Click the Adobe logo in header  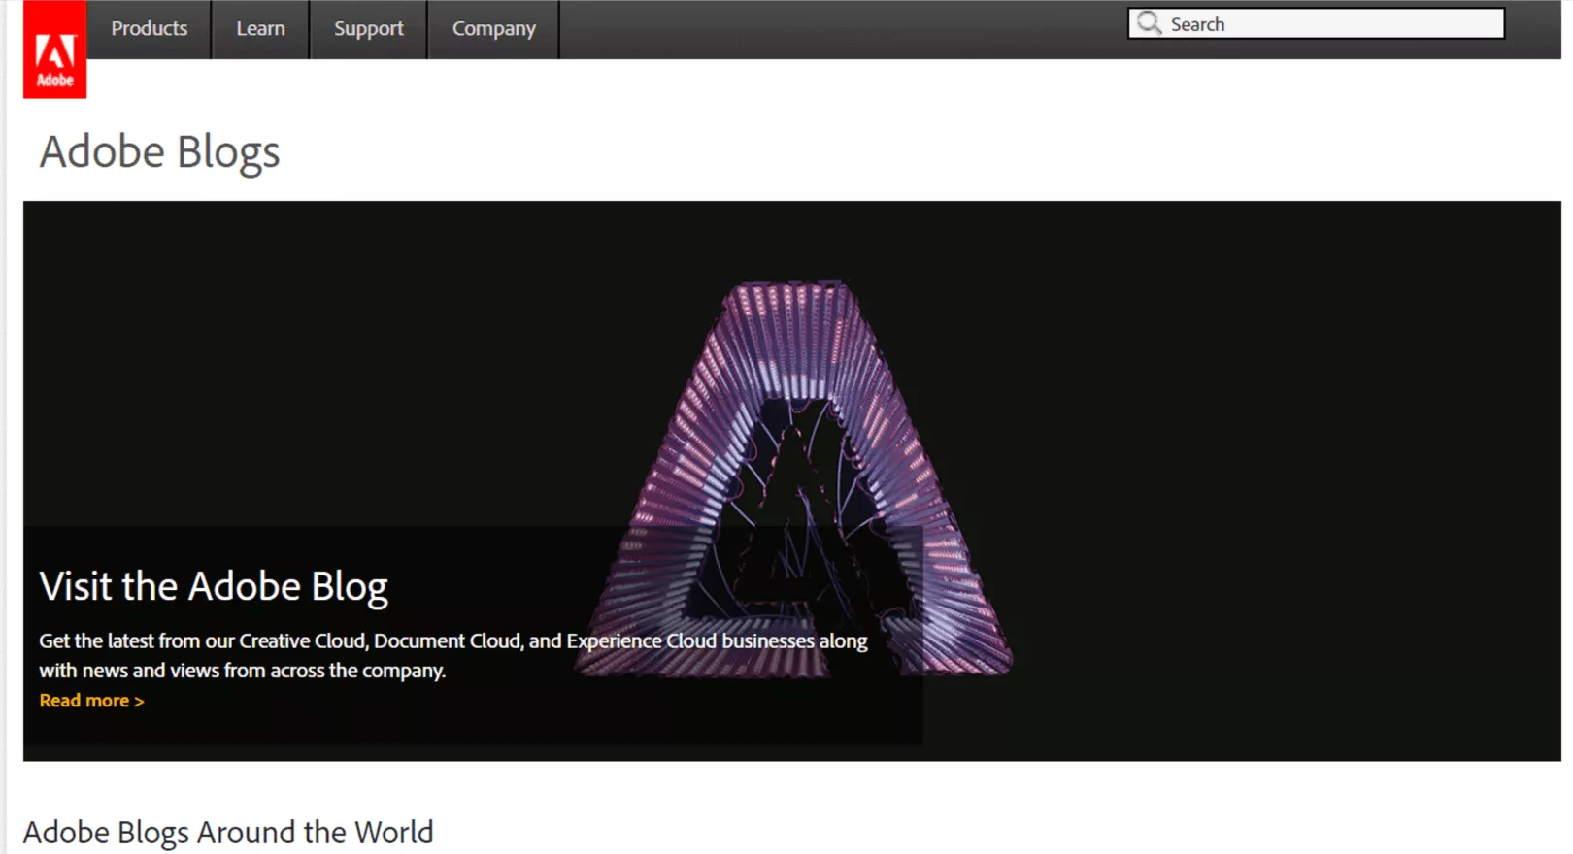(x=55, y=49)
